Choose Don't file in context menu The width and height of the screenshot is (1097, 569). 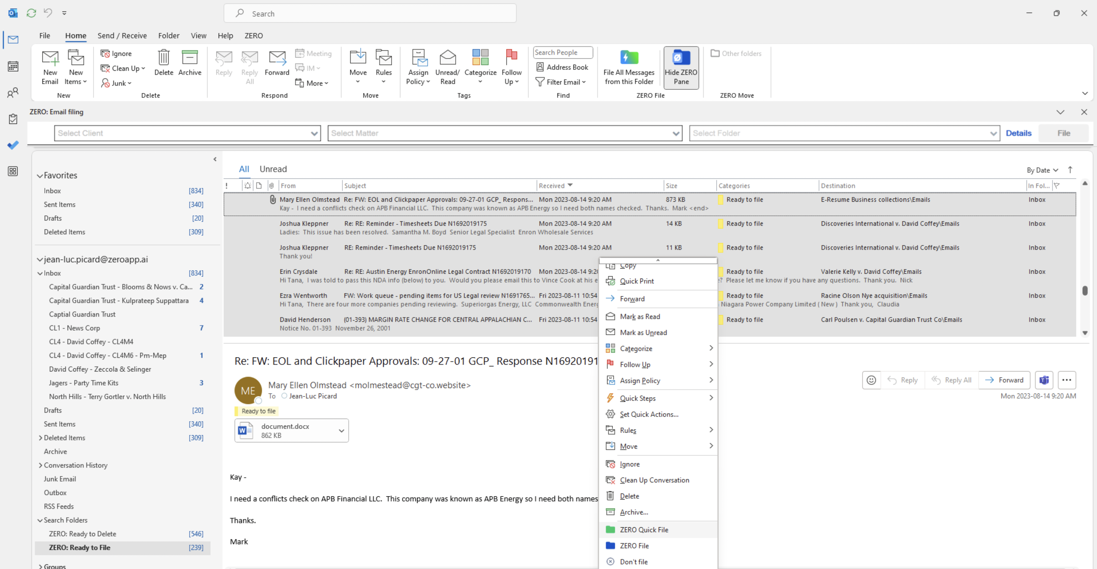click(658, 562)
